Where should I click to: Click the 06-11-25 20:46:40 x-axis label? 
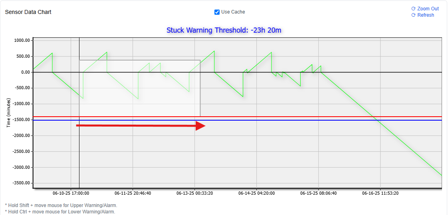133,193
